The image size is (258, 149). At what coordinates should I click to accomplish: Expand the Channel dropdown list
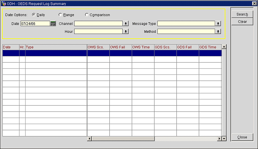tap(126, 23)
